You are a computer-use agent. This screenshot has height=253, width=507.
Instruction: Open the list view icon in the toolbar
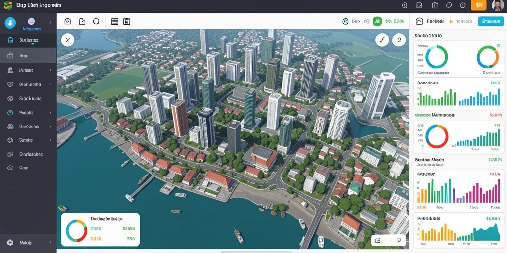tap(114, 22)
